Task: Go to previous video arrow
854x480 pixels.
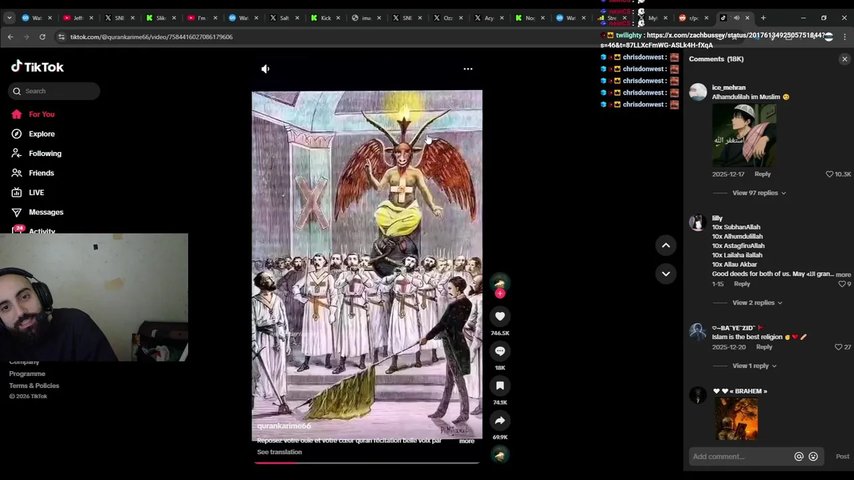Action: [666, 245]
